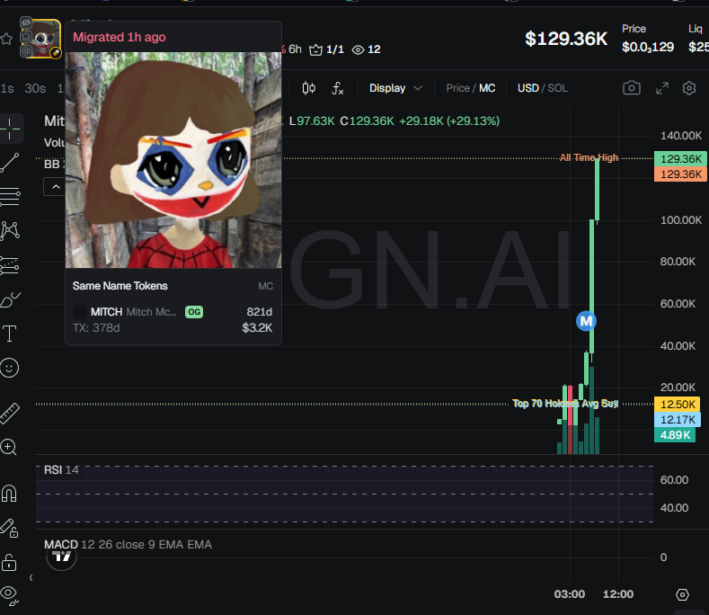Image resolution: width=709 pixels, height=615 pixels.
Task: Lock all drawing tools
Action: (9, 563)
